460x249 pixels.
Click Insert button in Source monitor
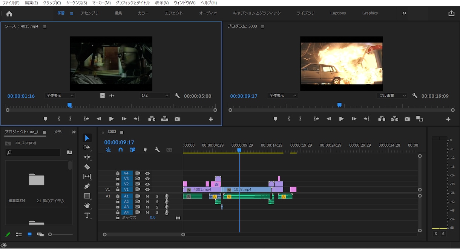pos(152,119)
